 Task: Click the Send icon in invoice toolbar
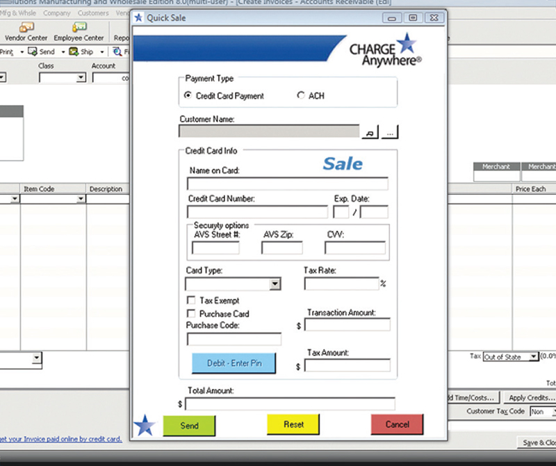[x=33, y=52]
